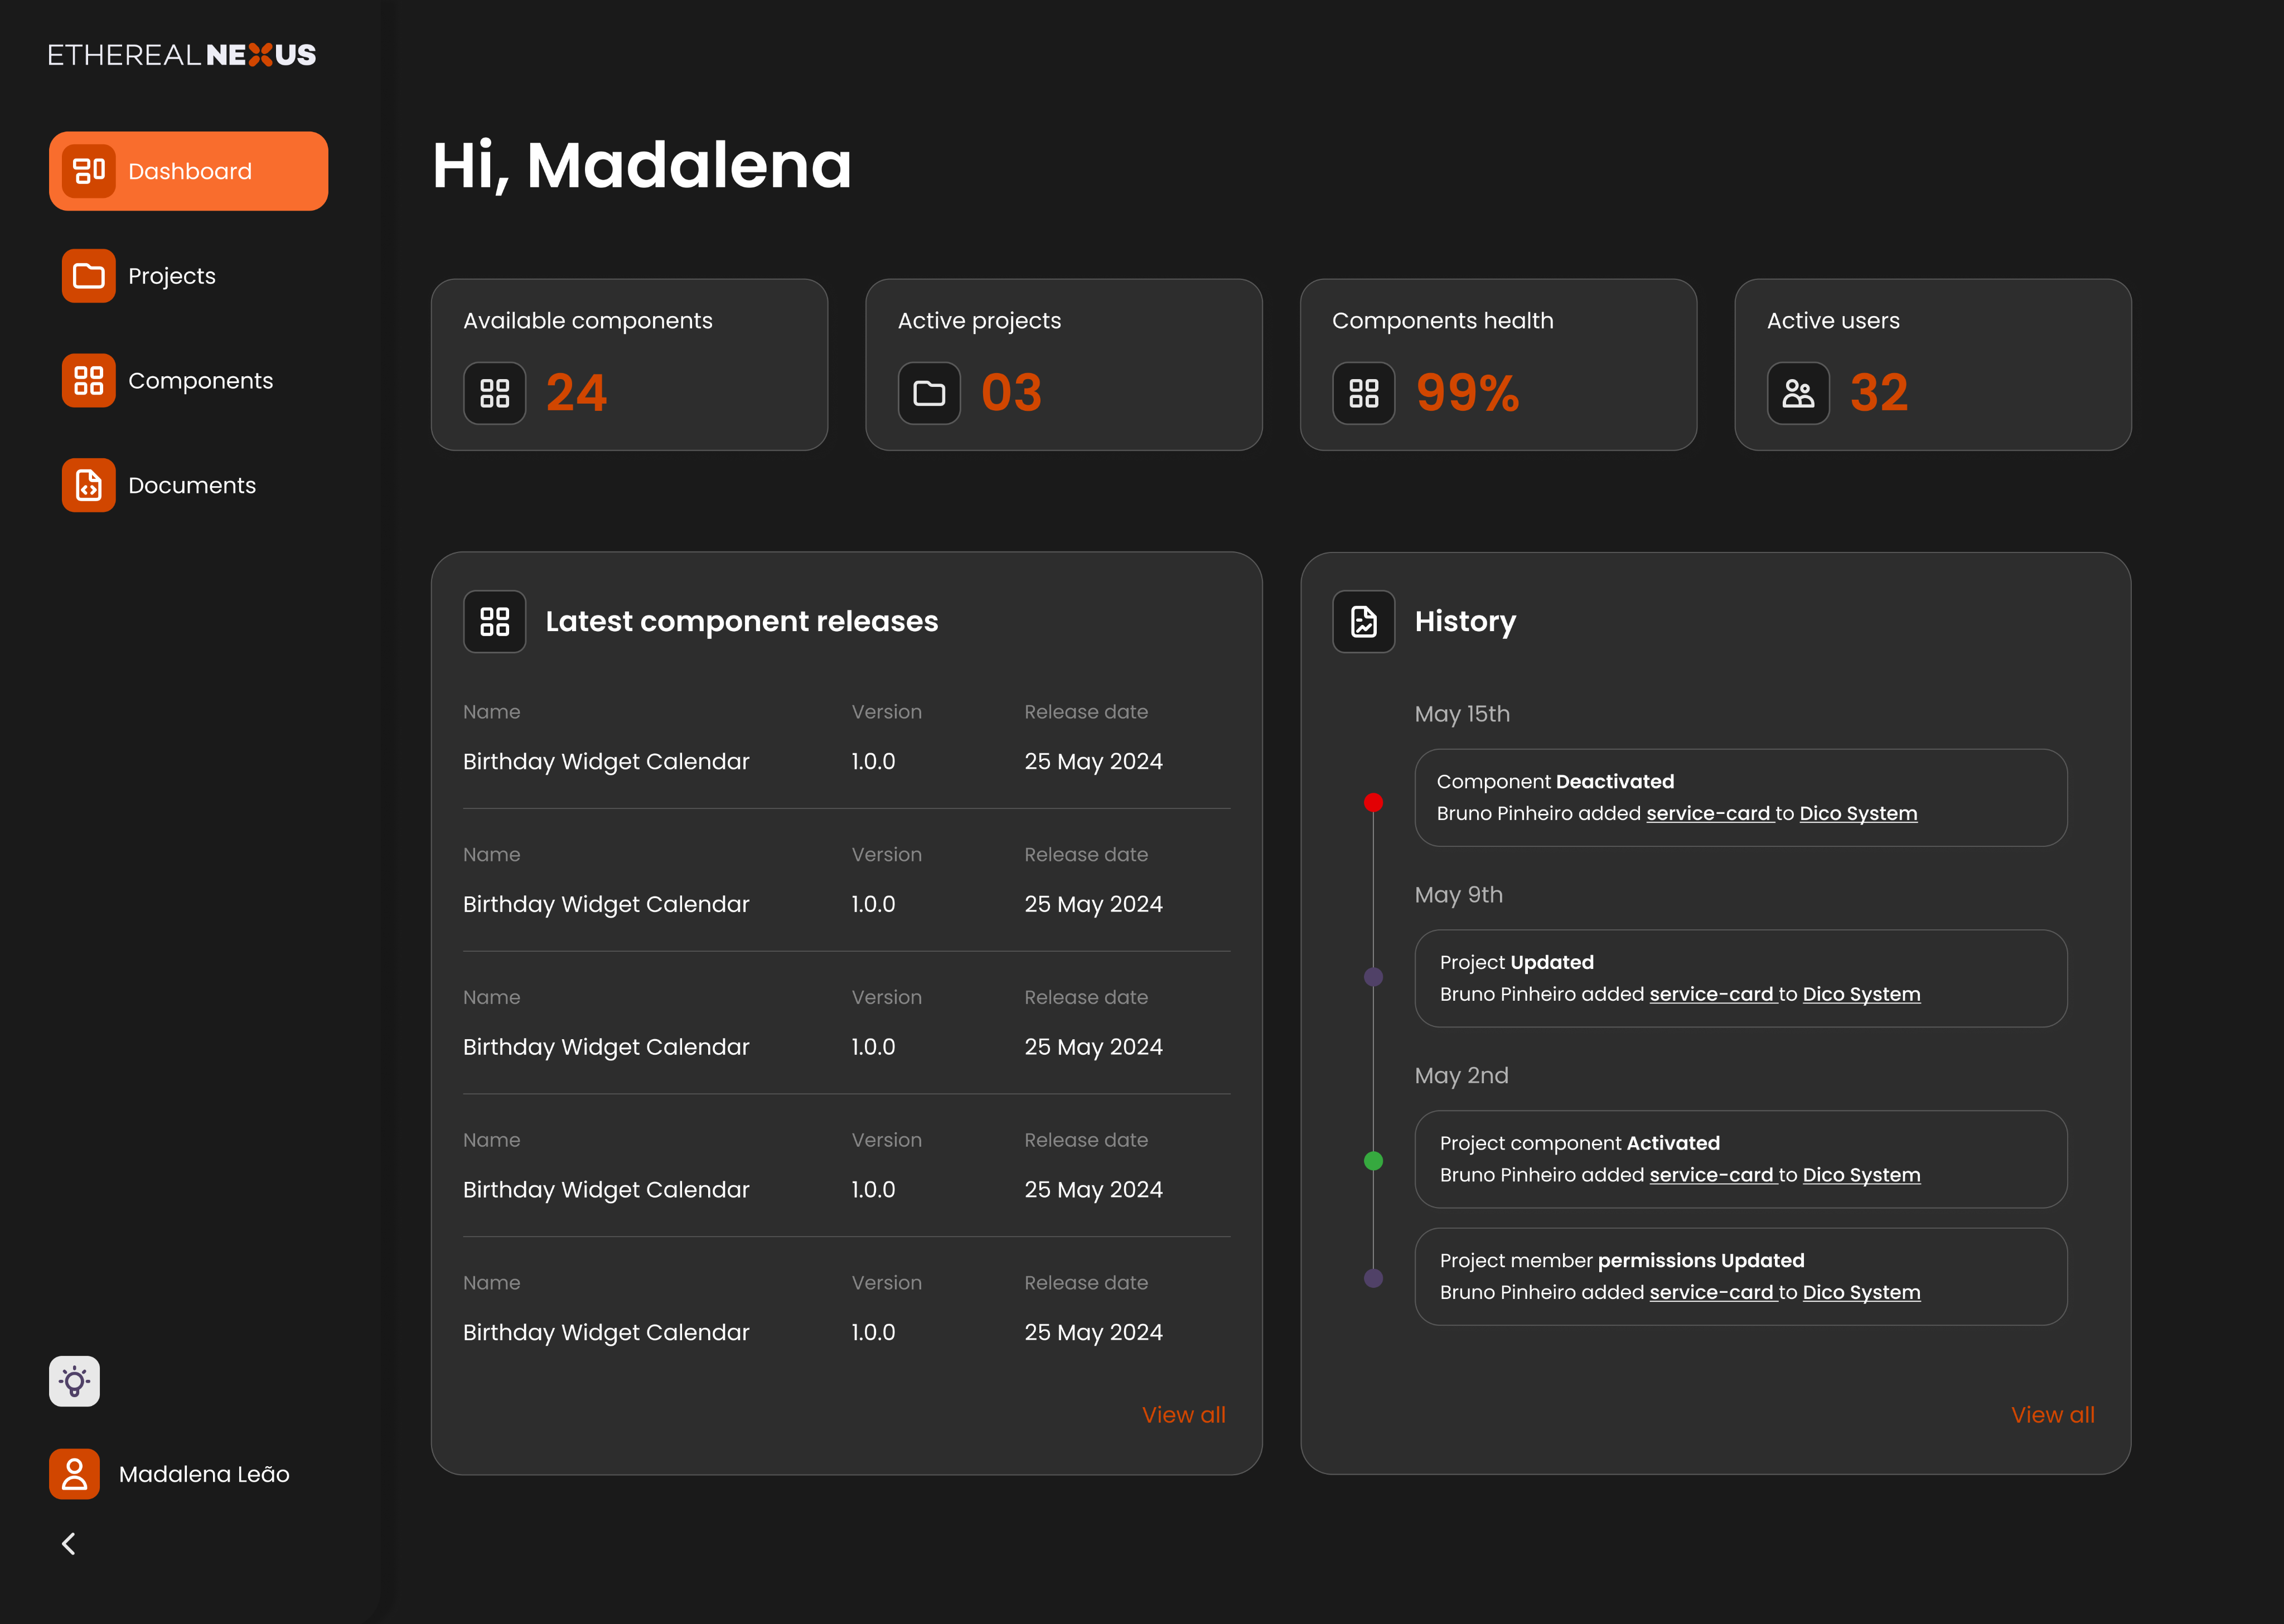Open the Projects menu item
Image resolution: width=2284 pixels, height=1624 pixels.
coord(189,276)
